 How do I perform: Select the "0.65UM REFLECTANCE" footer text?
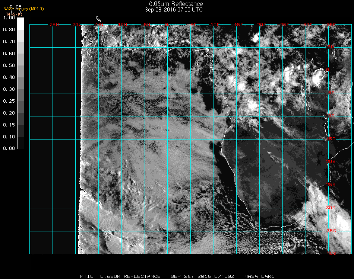130,276
